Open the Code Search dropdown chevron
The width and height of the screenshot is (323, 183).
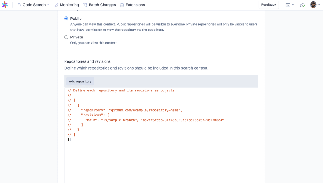point(48,5)
